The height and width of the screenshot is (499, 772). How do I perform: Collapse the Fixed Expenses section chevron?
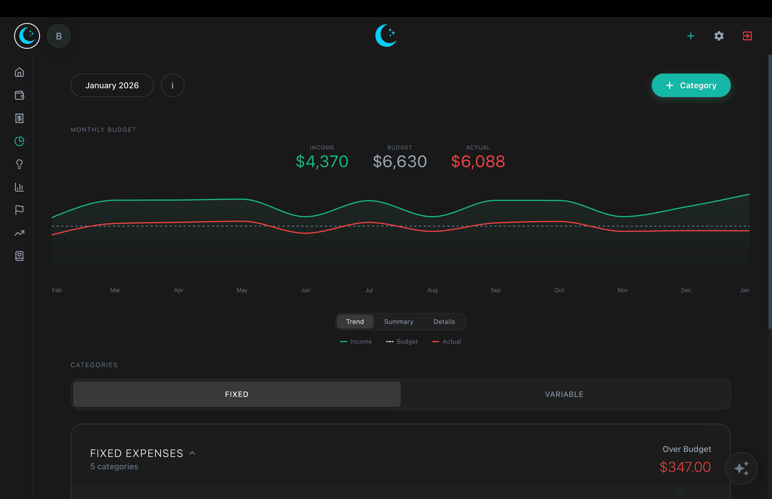click(192, 453)
